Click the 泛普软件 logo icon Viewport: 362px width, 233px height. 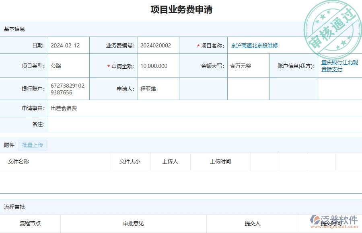pos(315,221)
